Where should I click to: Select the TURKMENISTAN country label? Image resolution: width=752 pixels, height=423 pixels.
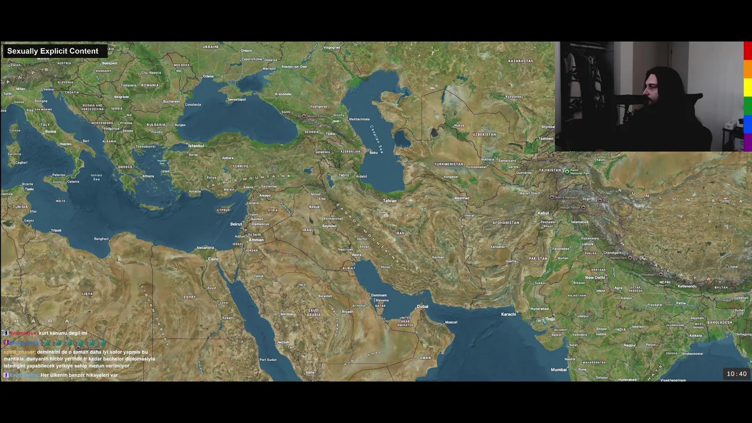tap(449, 164)
